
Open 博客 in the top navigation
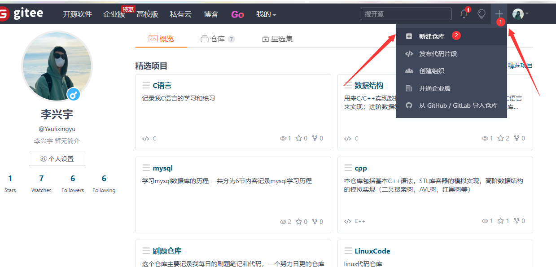click(211, 14)
